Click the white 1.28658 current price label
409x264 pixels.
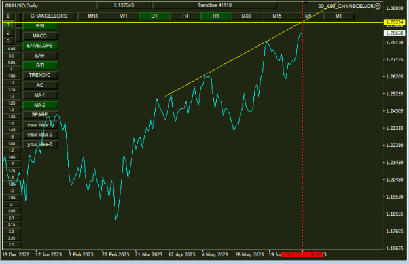coord(395,33)
